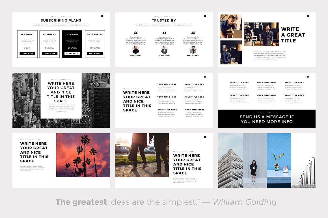Click page number circle on Subscribing Plans slide
Image resolution: width=328 pixels, height=218 pixels.
click(x=102, y=16)
